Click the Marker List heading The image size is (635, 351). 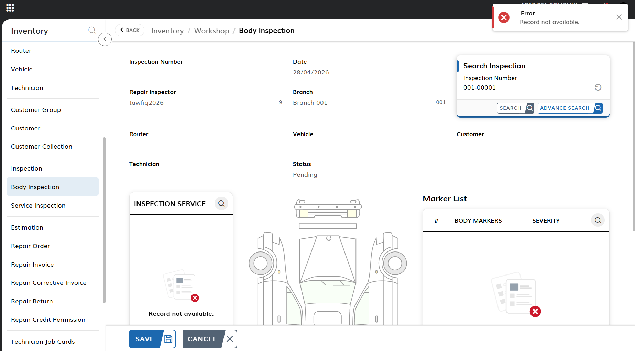tap(445, 199)
